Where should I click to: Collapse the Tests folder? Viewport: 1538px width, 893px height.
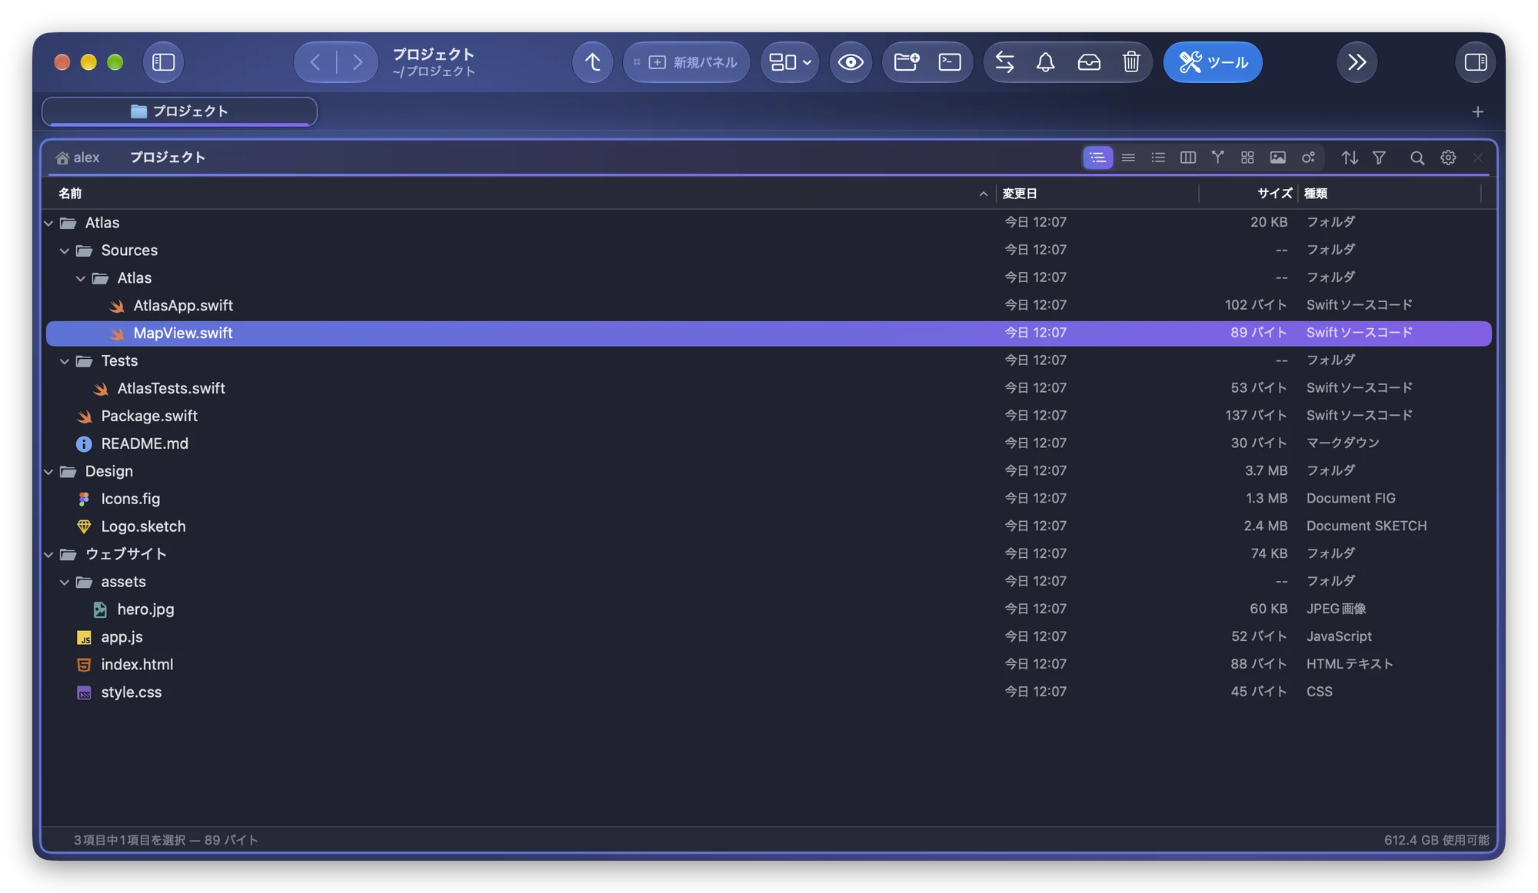pyautogui.click(x=65, y=361)
